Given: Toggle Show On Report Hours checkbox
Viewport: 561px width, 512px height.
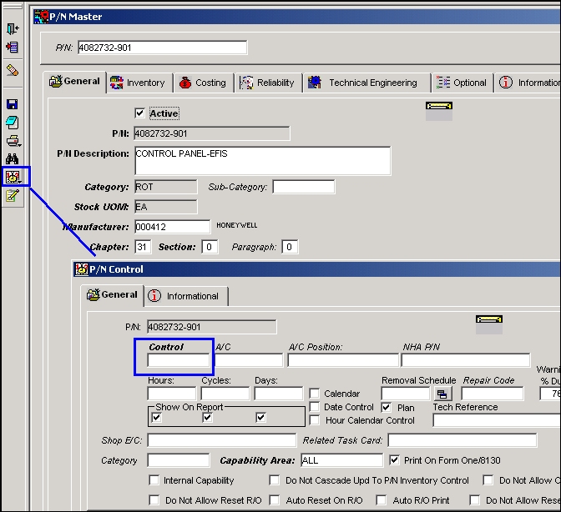Looking at the screenshot, I should [156, 417].
